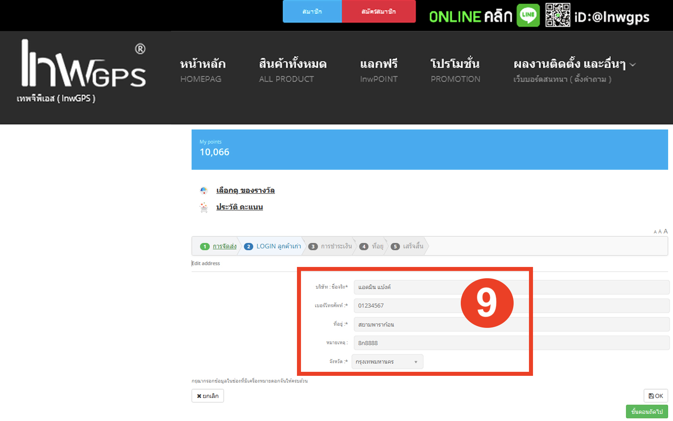Screen dimensions: 673x421
Task: Click the blue member login button
Action: click(312, 12)
